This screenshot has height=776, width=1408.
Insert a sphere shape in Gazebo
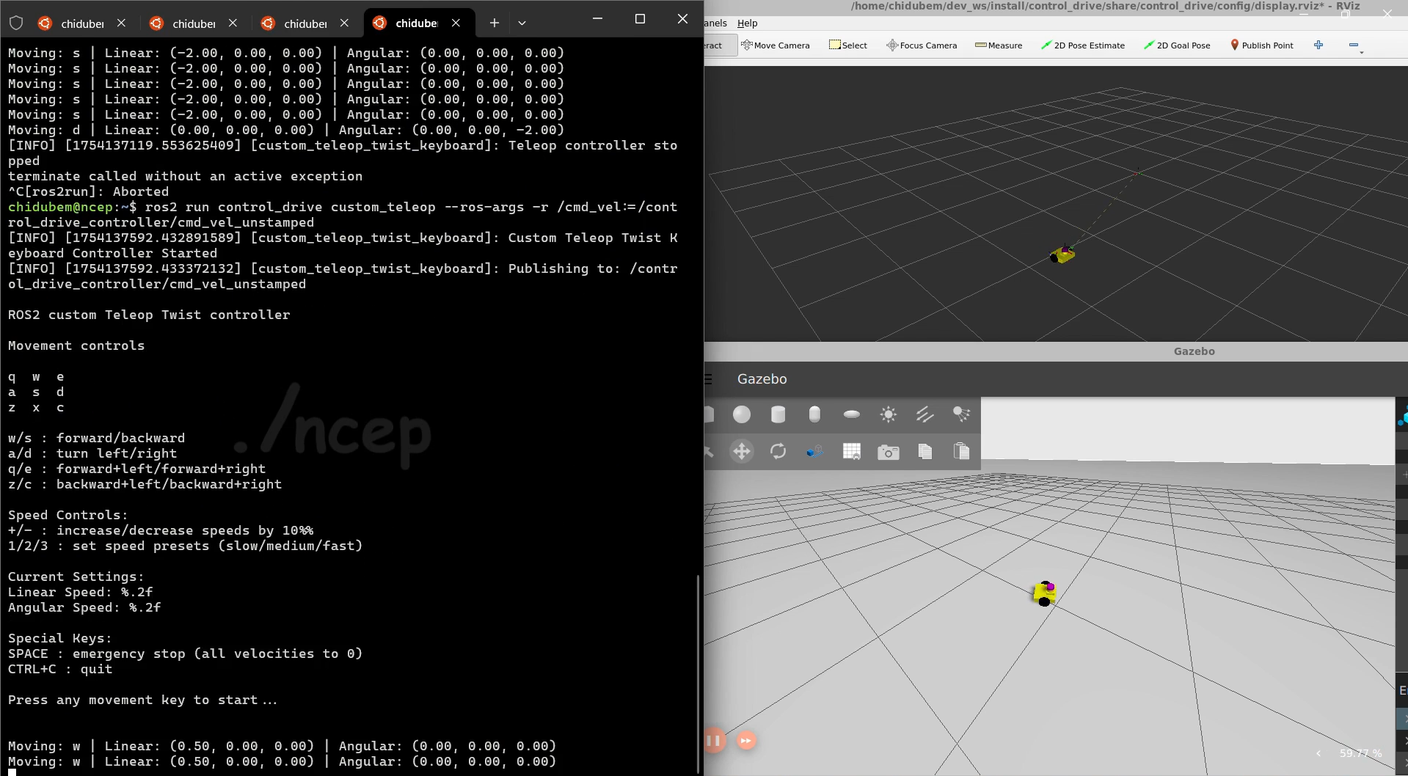tap(742, 414)
